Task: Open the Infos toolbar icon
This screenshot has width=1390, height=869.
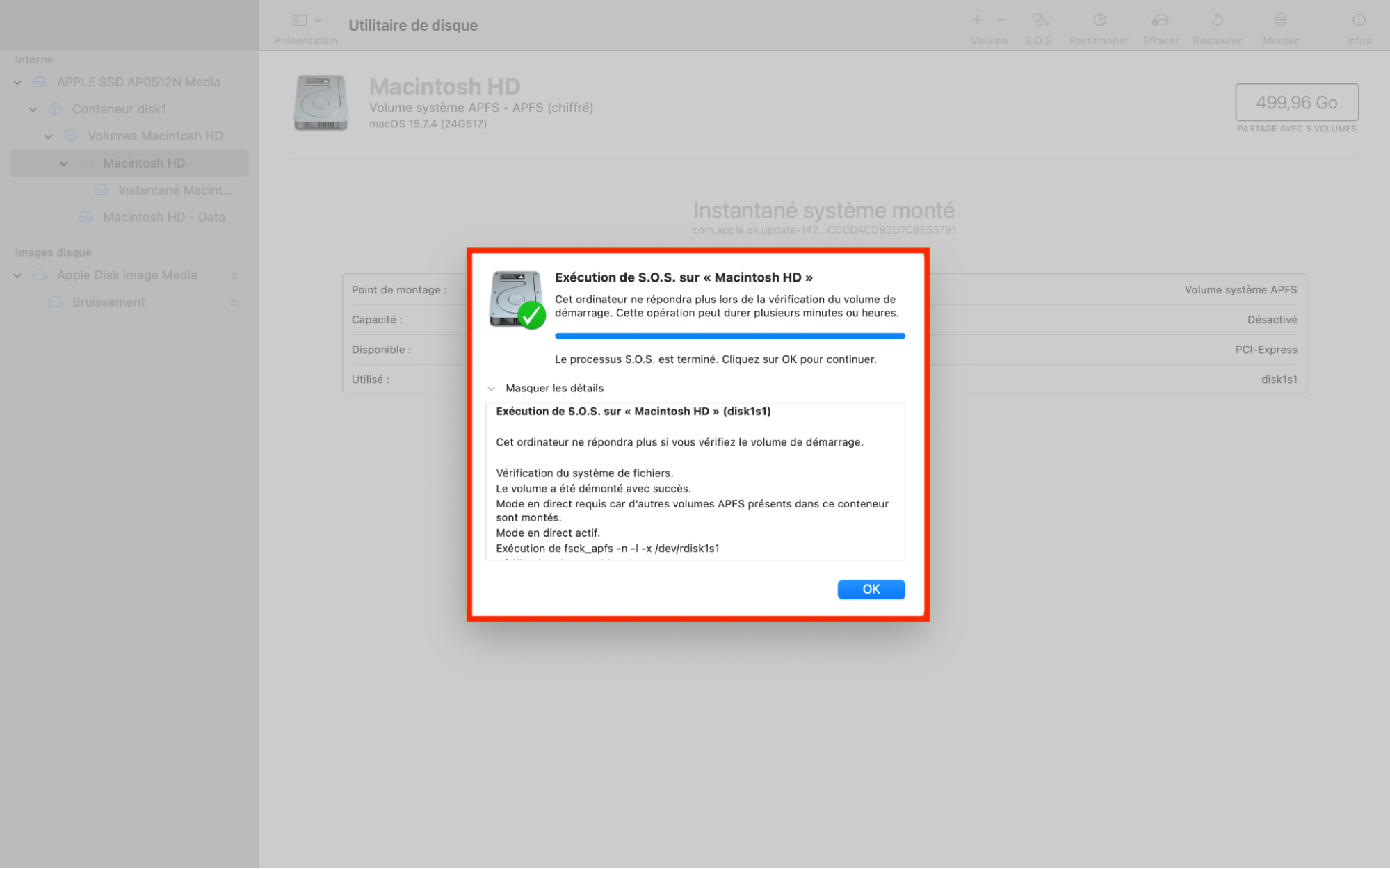Action: [x=1358, y=20]
